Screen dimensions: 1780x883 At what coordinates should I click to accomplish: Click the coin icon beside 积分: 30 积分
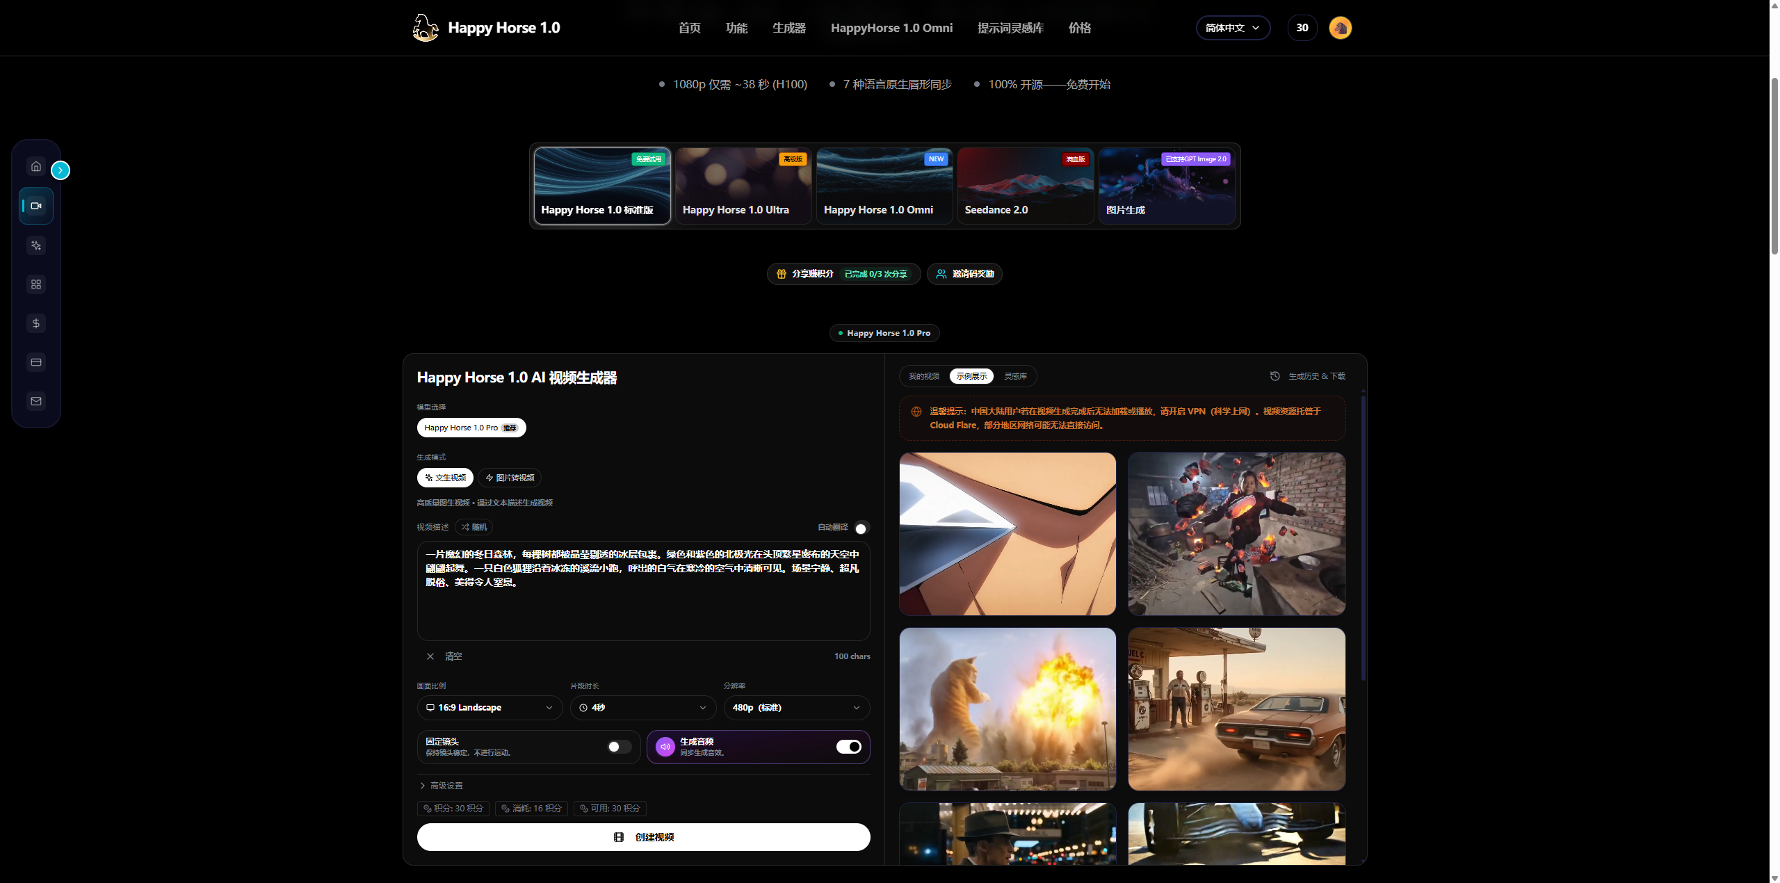click(x=428, y=809)
